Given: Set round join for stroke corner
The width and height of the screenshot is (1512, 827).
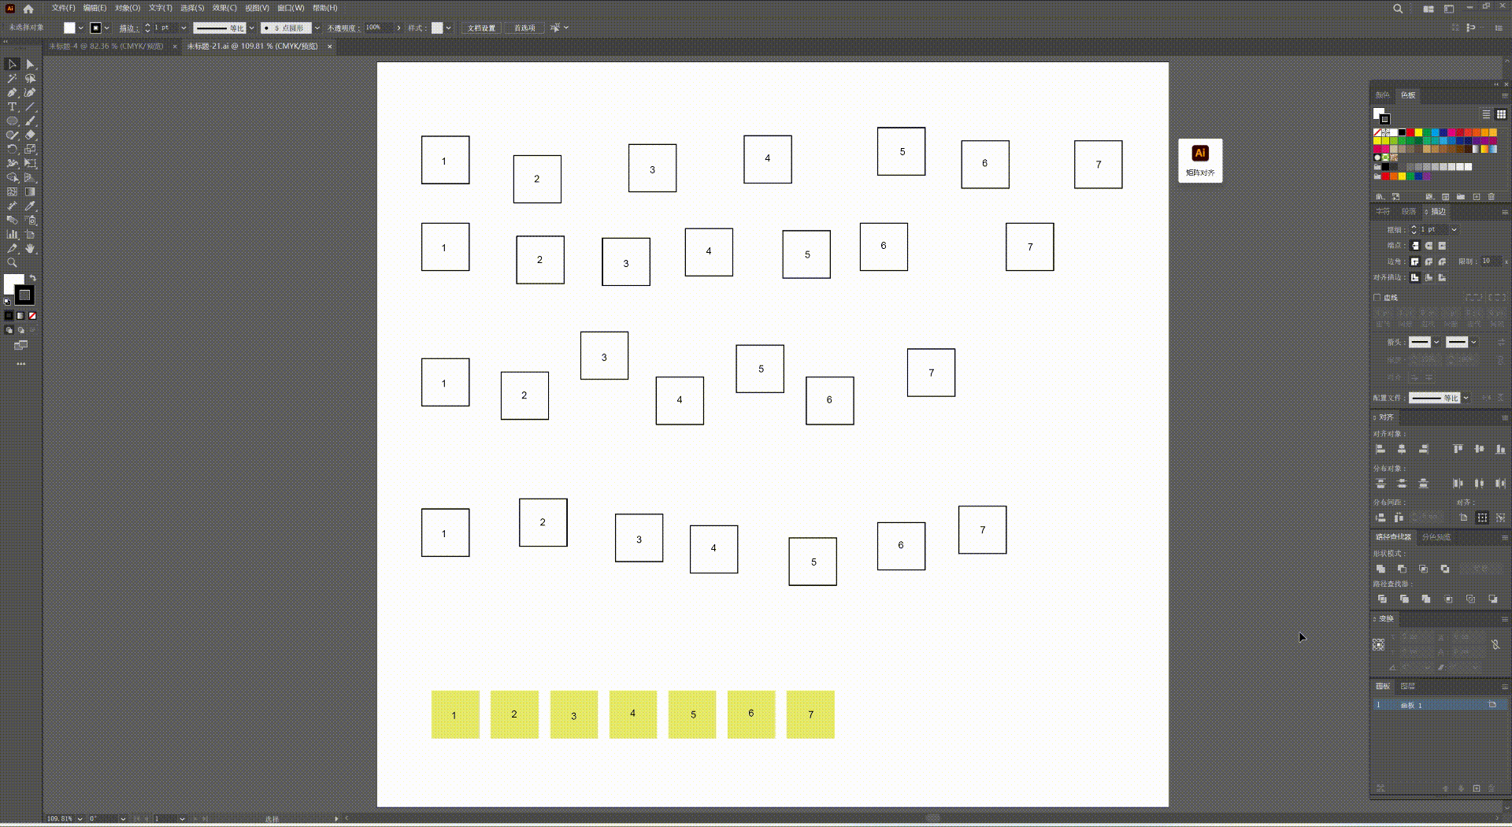Looking at the screenshot, I should click(1429, 261).
